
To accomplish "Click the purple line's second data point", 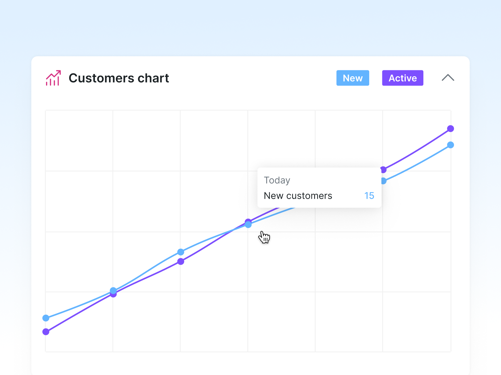I will 113,295.
